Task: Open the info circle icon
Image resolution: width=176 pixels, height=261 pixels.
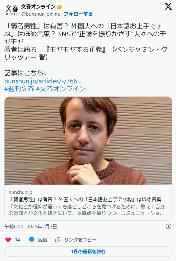Action: [x=168, y=226]
